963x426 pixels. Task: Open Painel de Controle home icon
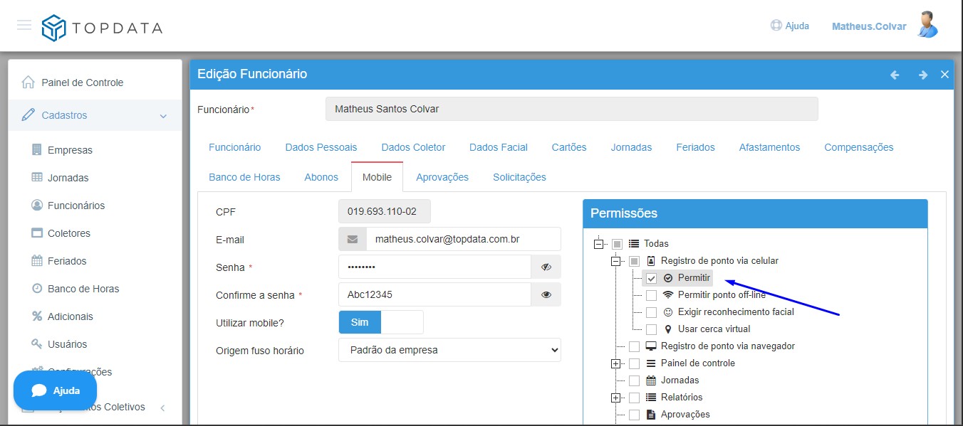click(28, 82)
